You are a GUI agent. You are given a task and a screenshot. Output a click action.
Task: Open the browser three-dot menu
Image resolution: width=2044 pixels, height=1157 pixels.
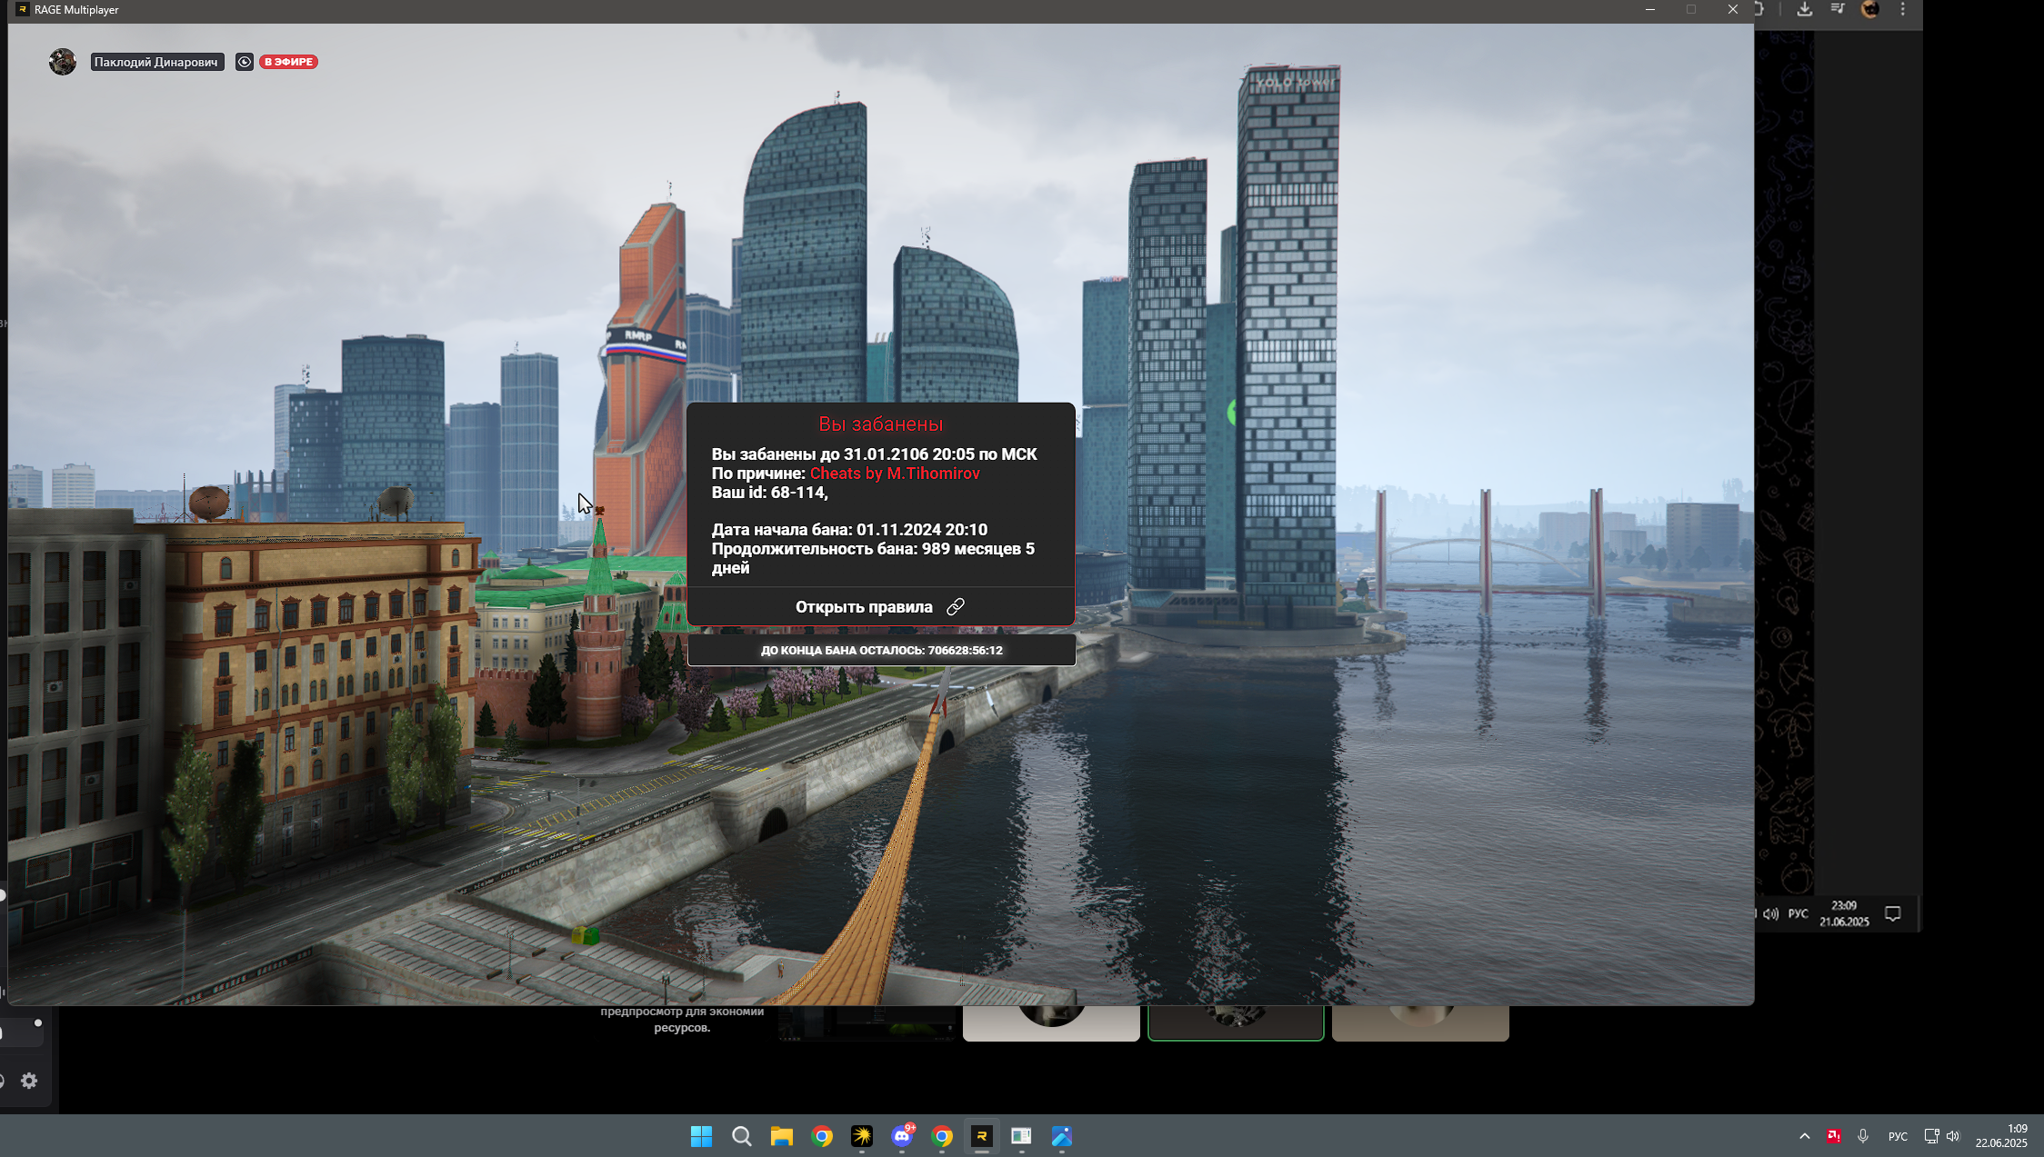[x=1903, y=10]
